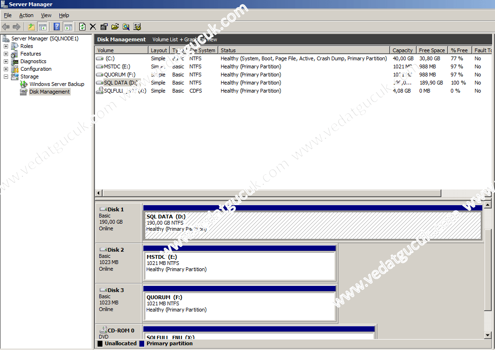Click the Configuration node icon
The height and width of the screenshot is (350, 495).
tap(15, 69)
